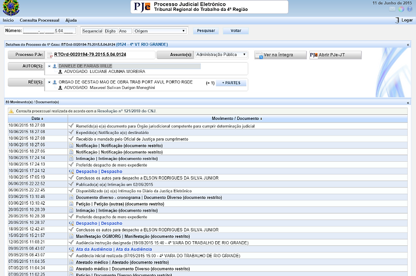Screen dimensions: 416x276
Task: Click the Número process number input field
Action: coord(50,30)
